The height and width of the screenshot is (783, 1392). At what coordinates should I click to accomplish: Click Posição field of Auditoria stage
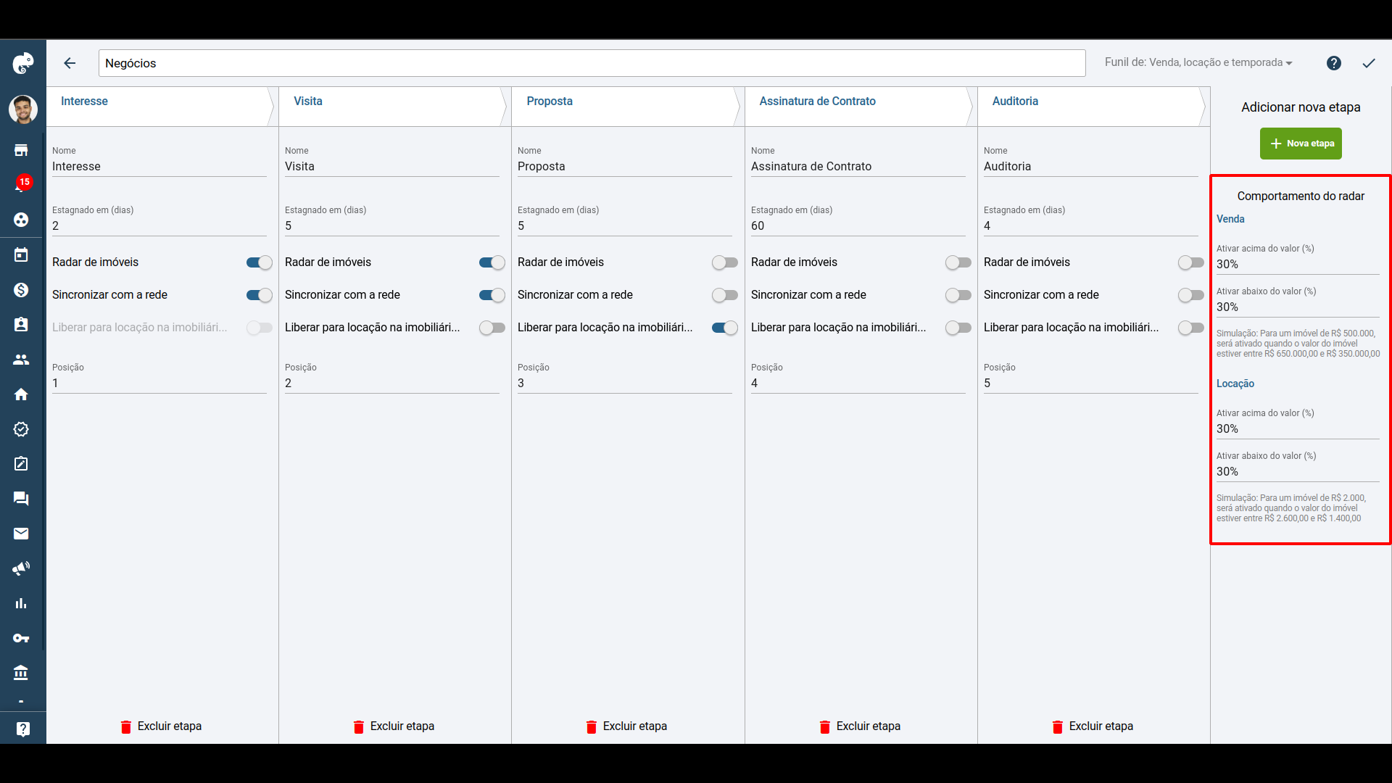[1091, 384]
